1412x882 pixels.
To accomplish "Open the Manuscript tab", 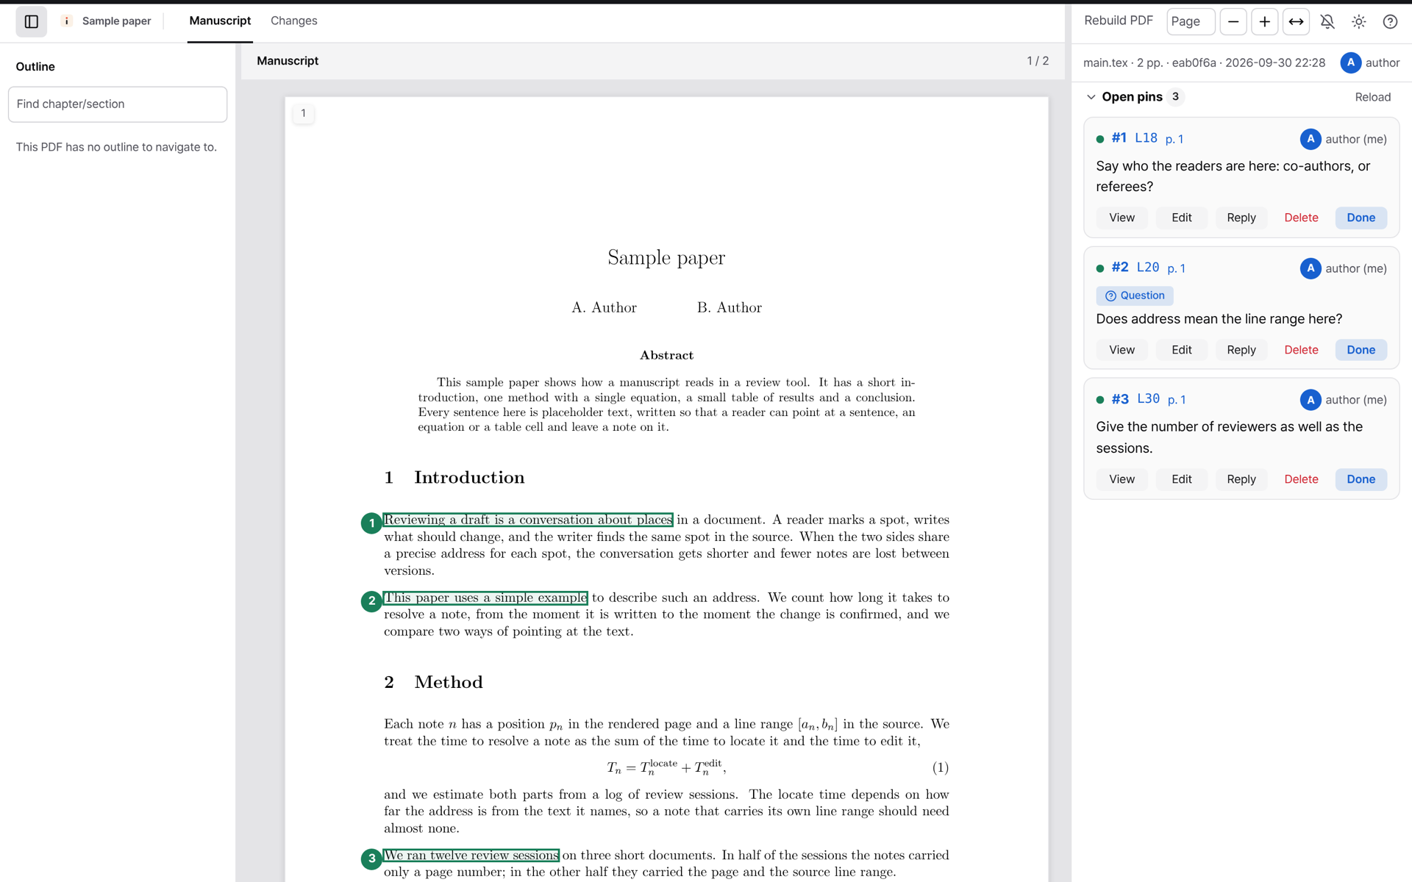I will (x=220, y=21).
